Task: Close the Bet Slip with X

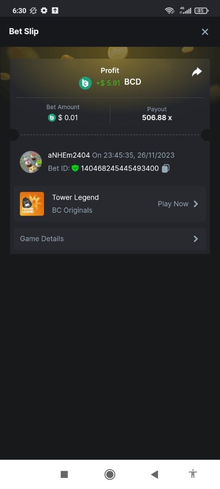Action: (205, 32)
